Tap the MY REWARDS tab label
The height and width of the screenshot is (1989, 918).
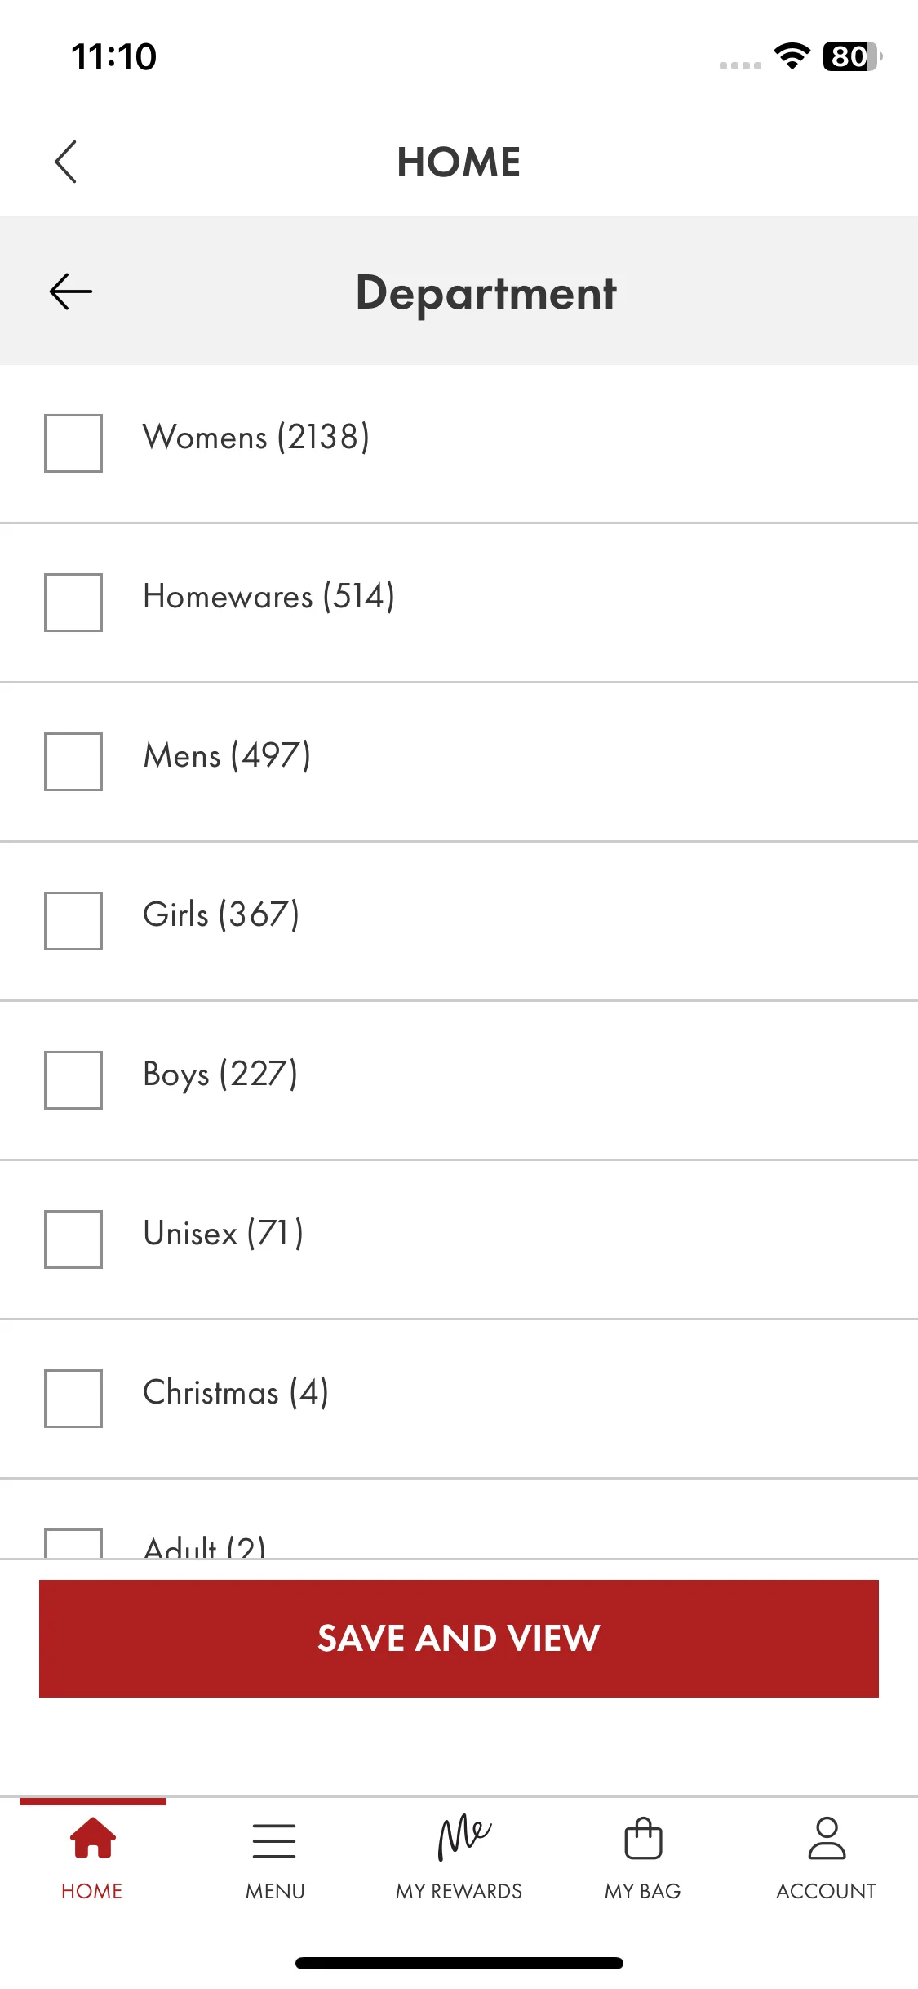click(459, 1891)
